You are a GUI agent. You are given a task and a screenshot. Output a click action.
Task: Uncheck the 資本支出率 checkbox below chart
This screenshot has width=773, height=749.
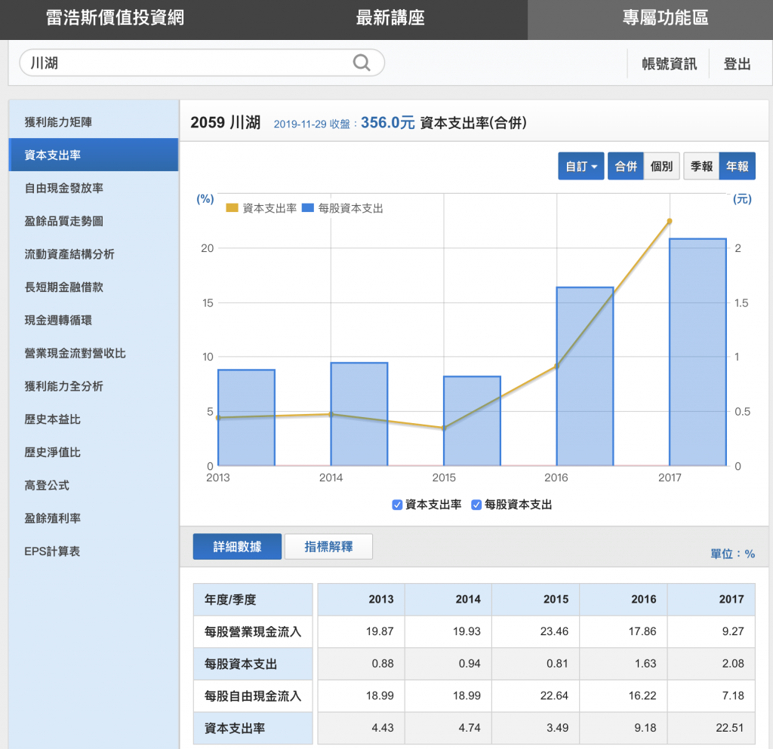click(x=397, y=505)
